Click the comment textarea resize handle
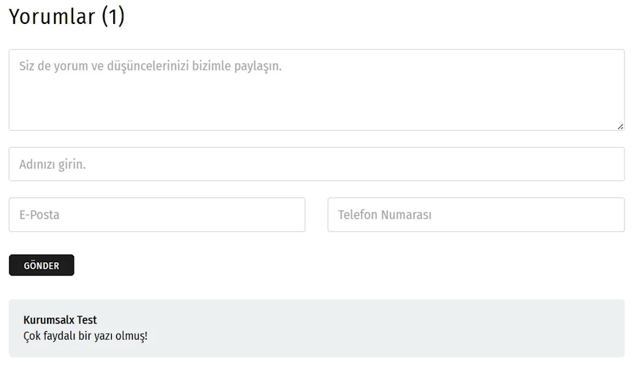 click(620, 127)
